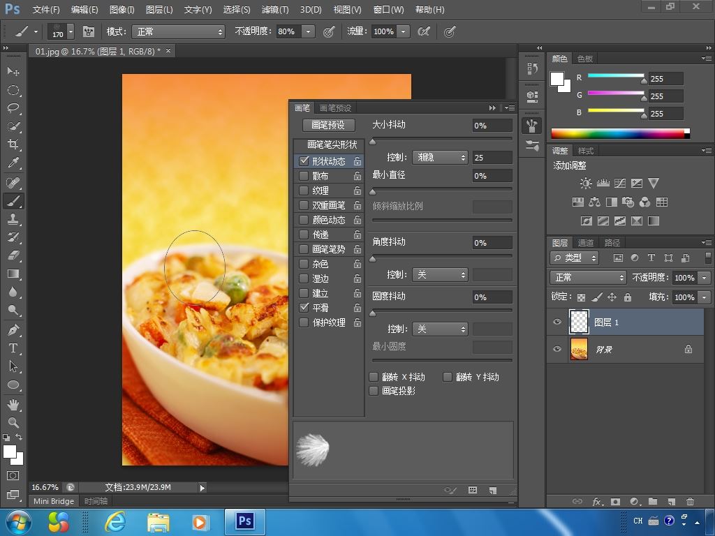Toggle the Brush panel icon in options bar

point(89,31)
